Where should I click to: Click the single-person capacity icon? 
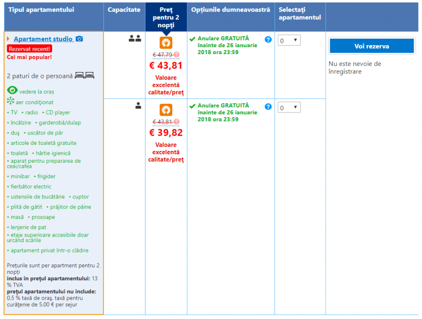(138, 105)
